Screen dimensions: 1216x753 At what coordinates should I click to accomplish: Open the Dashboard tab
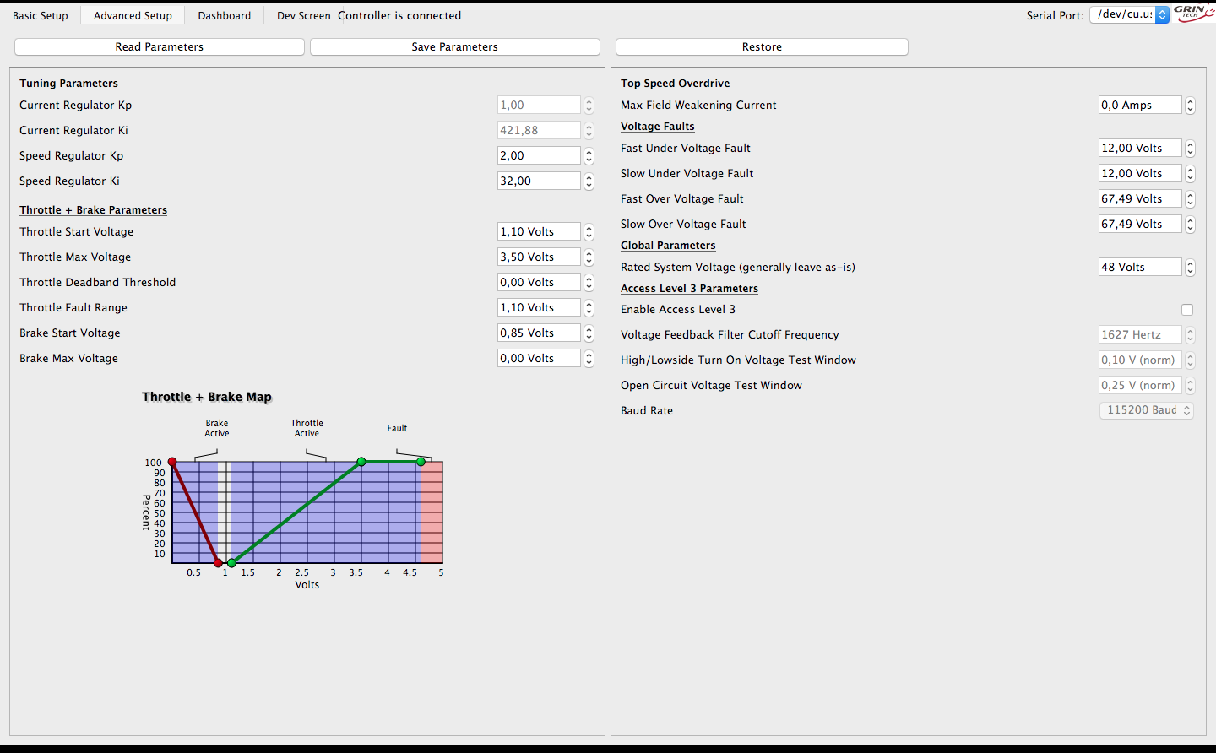(x=224, y=16)
